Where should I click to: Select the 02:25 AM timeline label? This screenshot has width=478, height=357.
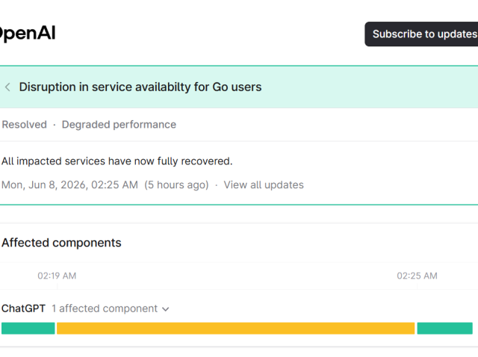click(x=417, y=276)
